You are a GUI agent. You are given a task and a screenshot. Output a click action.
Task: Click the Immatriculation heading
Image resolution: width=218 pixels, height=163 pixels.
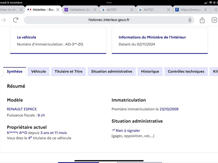click(x=129, y=100)
